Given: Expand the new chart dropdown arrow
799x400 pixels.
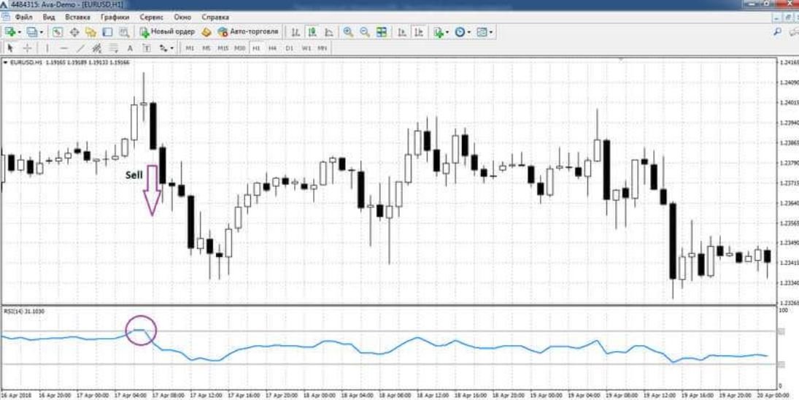Looking at the screenshot, I should pos(20,32).
